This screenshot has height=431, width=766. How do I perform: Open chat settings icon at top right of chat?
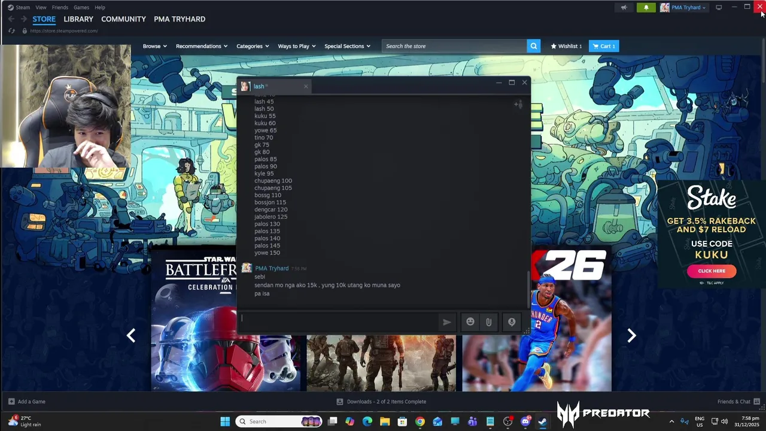[518, 105]
